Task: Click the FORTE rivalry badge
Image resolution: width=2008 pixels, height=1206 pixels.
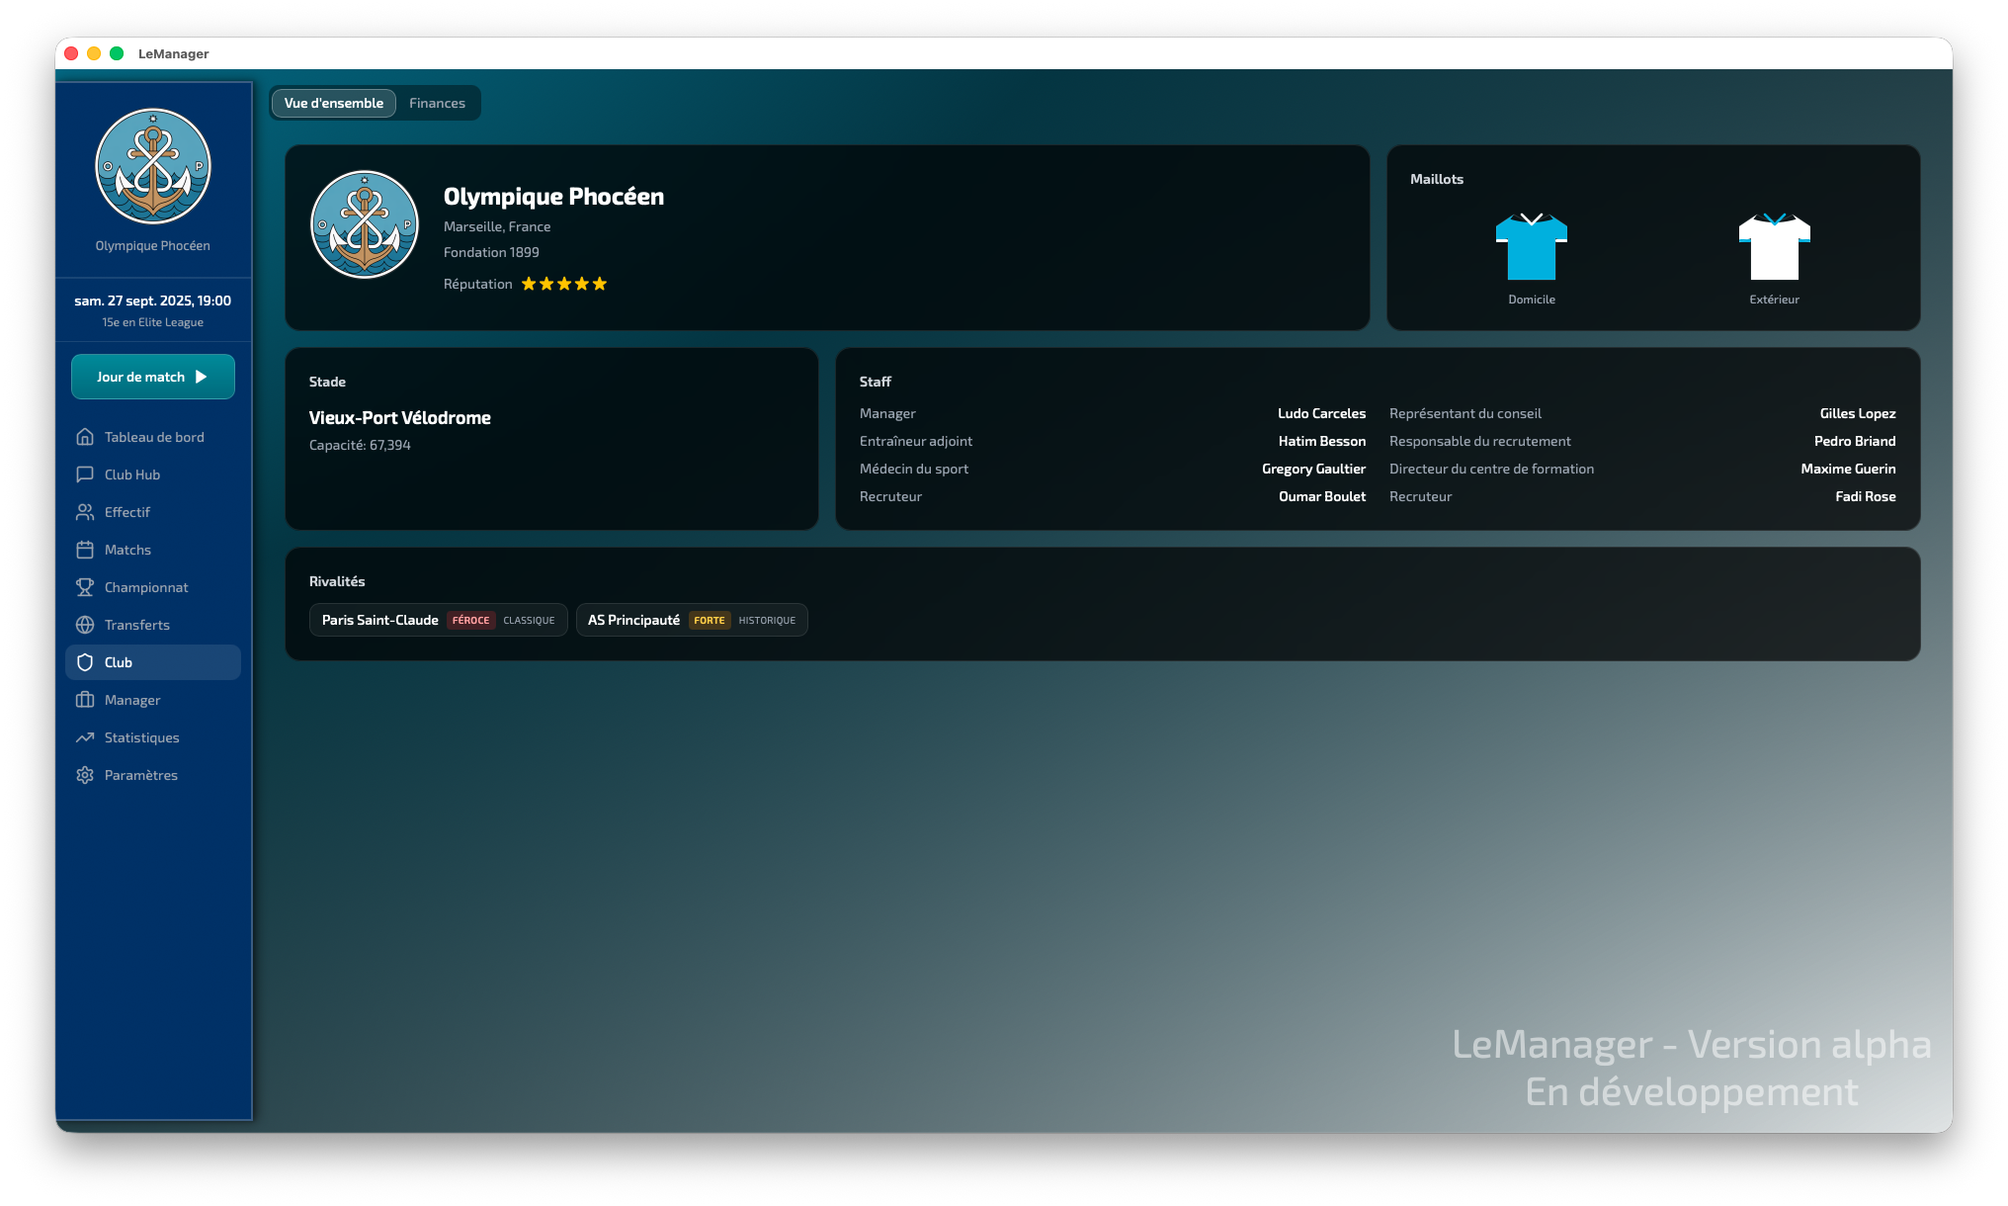Action: tap(710, 620)
